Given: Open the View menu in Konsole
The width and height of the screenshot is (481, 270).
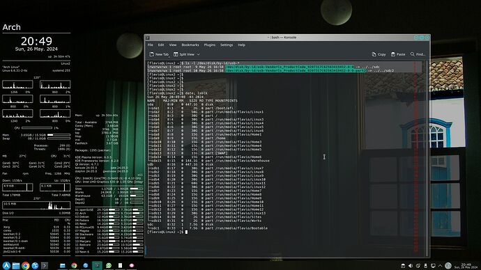Looking at the screenshot, I should tap(173, 45).
